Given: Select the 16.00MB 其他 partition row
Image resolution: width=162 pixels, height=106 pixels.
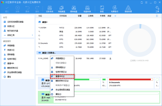Looking at the screenshot, I should click(74, 32).
